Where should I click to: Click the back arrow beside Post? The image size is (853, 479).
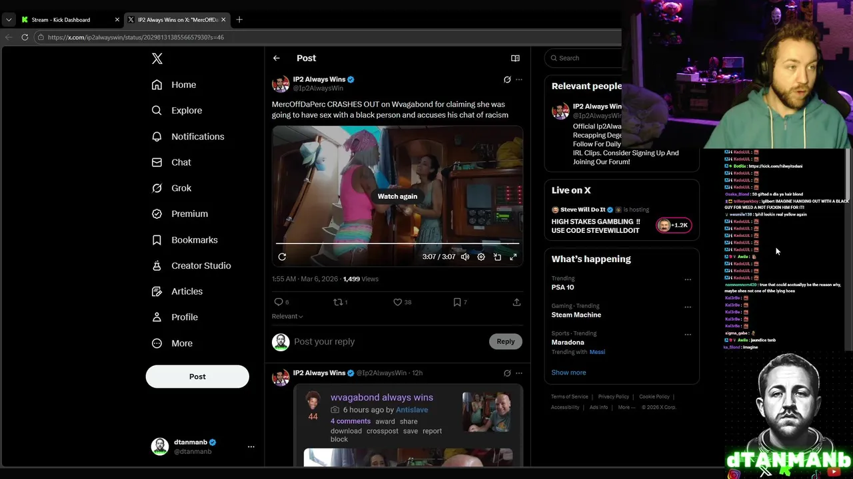click(277, 59)
